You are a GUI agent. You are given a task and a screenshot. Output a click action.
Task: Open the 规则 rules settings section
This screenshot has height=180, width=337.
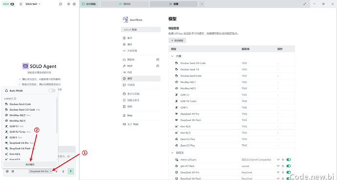(x=141, y=106)
